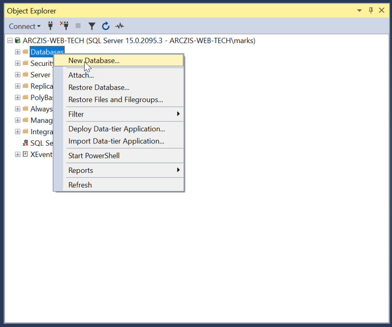Click the Integration Services folder icon

[x=25, y=132]
